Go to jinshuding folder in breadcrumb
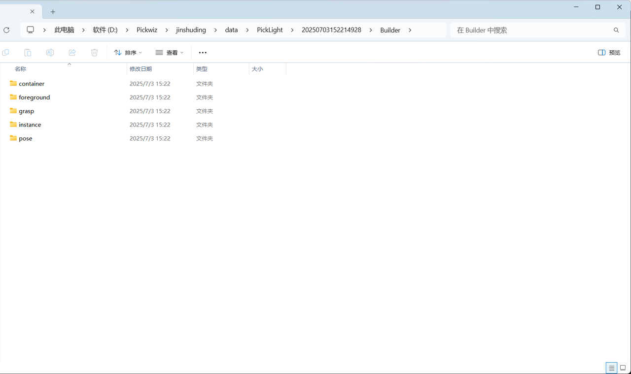 [191, 30]
